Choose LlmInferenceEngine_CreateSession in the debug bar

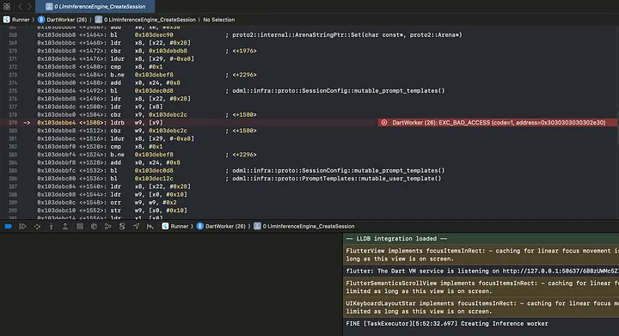coord(304,226)
